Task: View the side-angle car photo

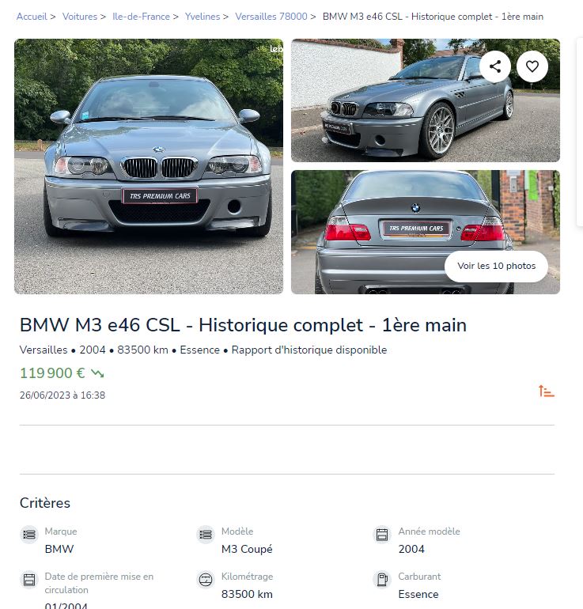Action: (426, 100)
